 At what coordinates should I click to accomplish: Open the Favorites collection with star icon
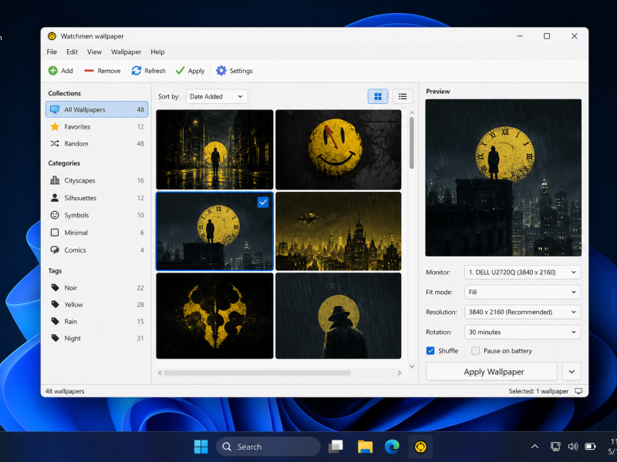pos(97,126)
